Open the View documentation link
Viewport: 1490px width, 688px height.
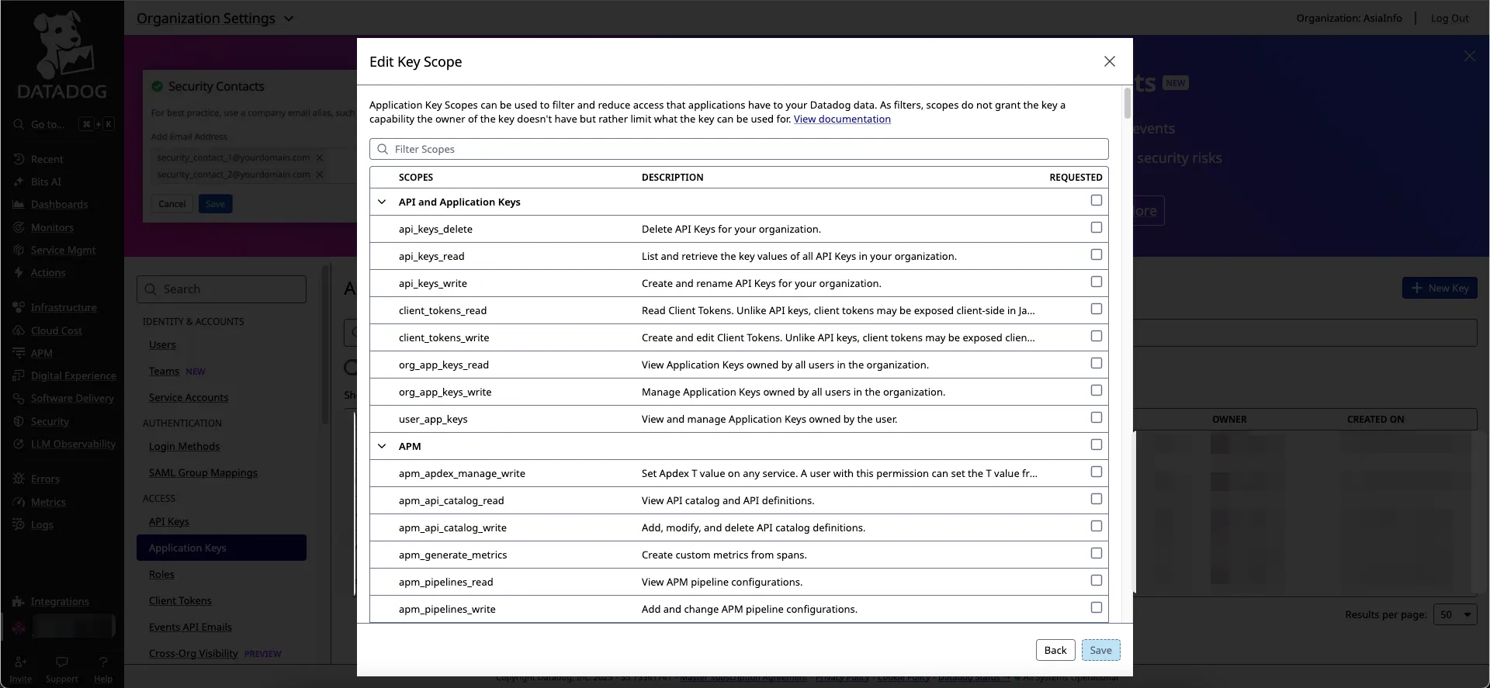click(x=842, y=119)
